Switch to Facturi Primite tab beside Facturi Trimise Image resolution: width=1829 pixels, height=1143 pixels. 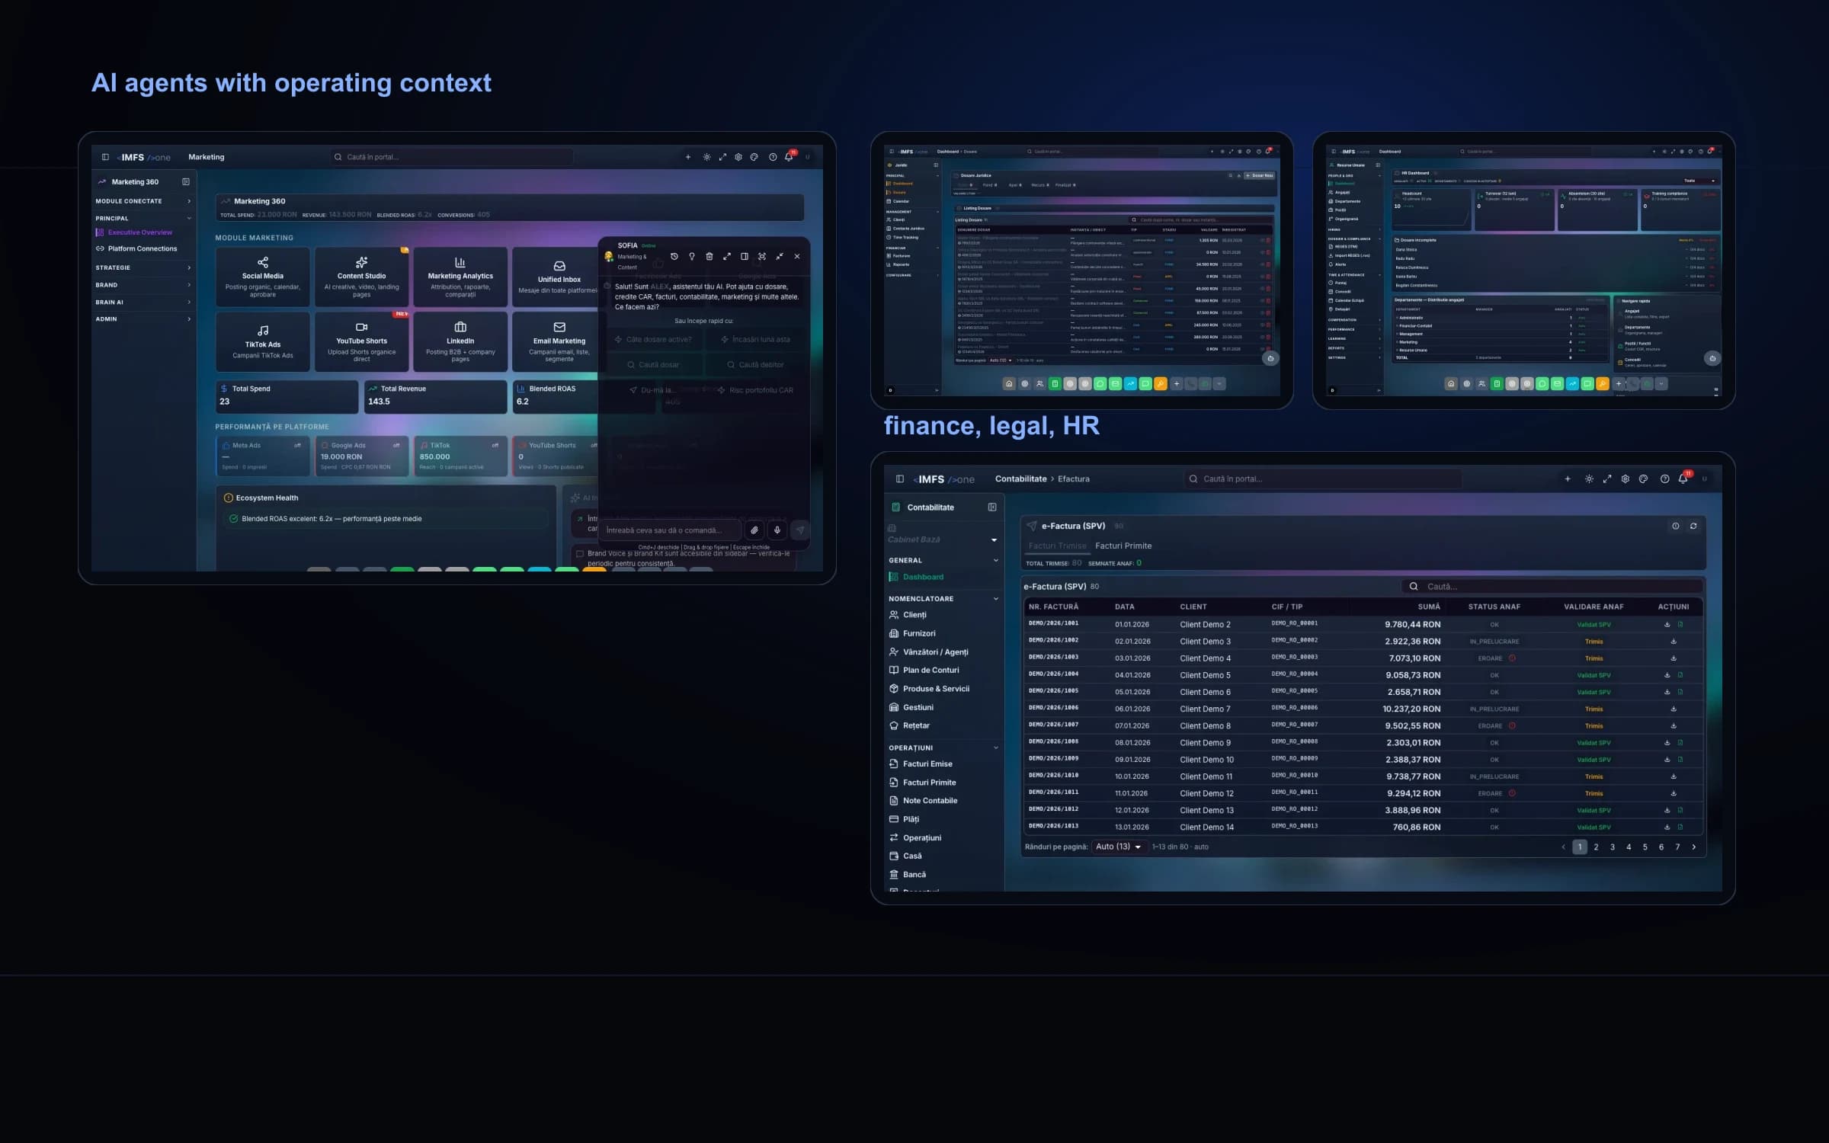(1123, 546)
